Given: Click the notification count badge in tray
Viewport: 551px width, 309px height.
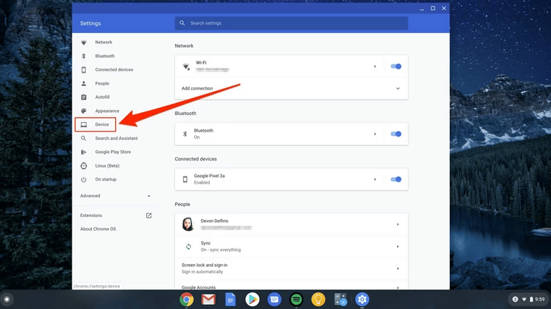Looking at the screenshot, I should [515, 299].
